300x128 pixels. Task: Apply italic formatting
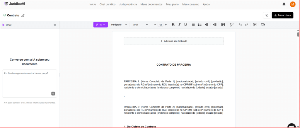179,25
